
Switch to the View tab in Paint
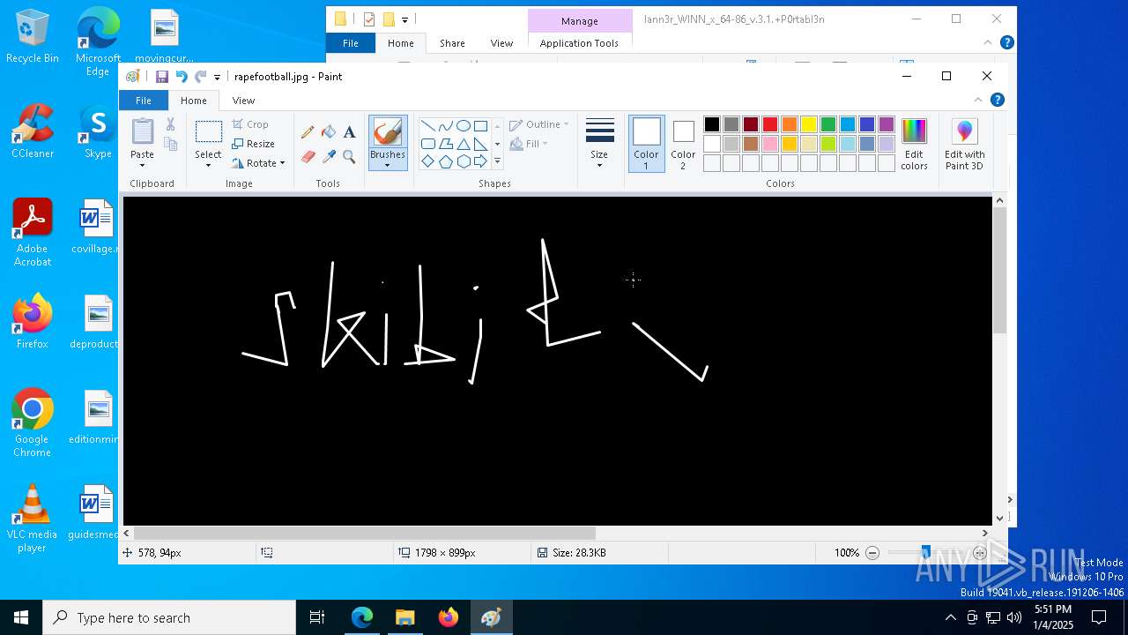[243, 101]
